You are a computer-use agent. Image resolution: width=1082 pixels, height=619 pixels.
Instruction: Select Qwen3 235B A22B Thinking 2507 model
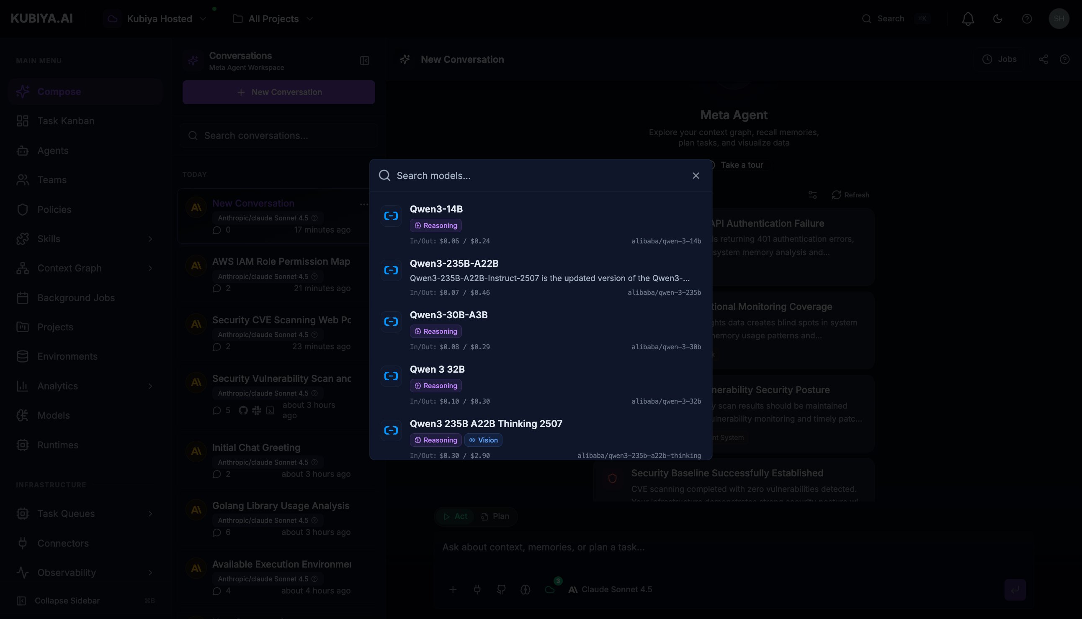pos(541,438)
